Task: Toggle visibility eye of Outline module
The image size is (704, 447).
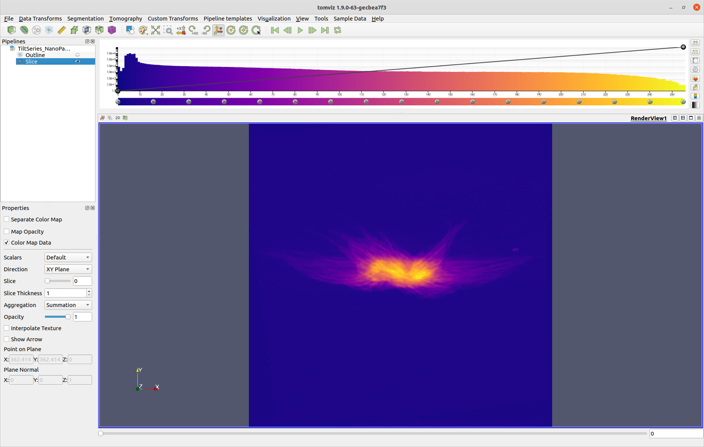Action: (x=78, y=55)
